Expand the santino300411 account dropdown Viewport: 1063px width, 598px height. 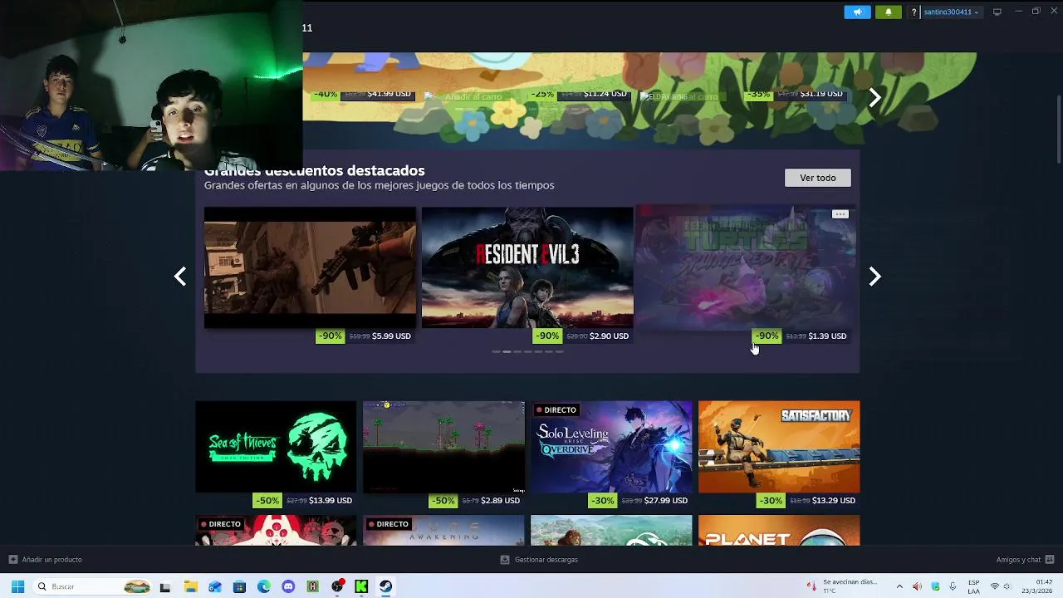(x=952, y=12)
